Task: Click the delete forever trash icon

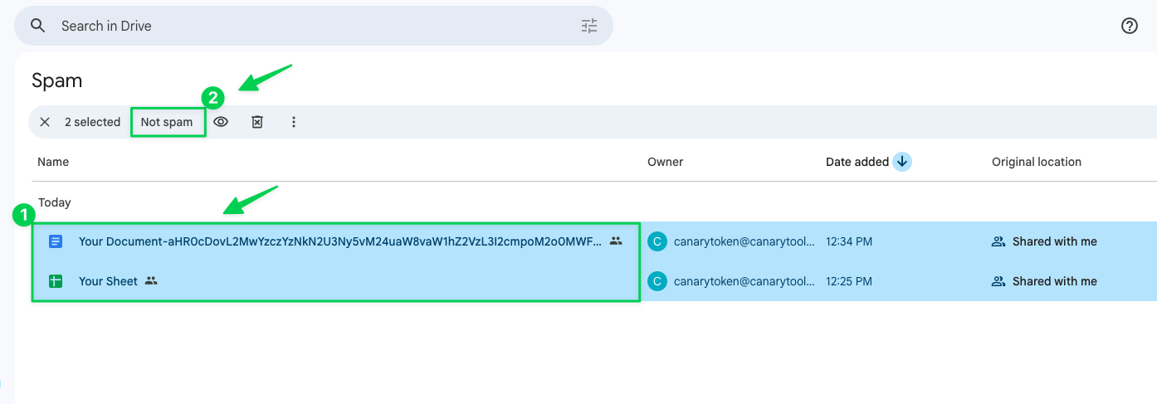Action: [x=257, y=122]
